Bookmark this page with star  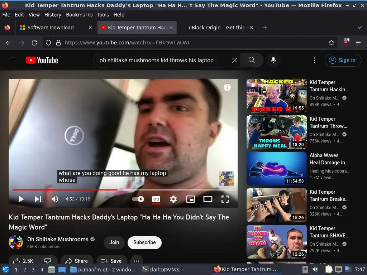coord(331,43)
